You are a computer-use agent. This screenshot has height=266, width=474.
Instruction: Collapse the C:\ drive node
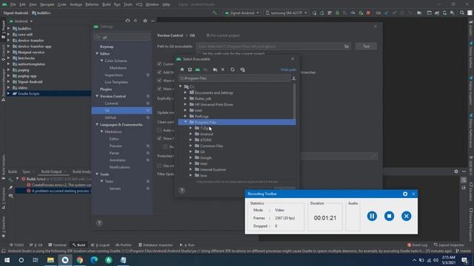[181, 86]
